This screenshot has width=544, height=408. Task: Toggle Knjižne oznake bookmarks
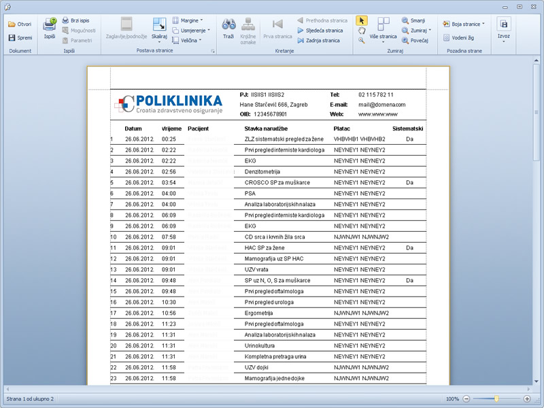248,31
